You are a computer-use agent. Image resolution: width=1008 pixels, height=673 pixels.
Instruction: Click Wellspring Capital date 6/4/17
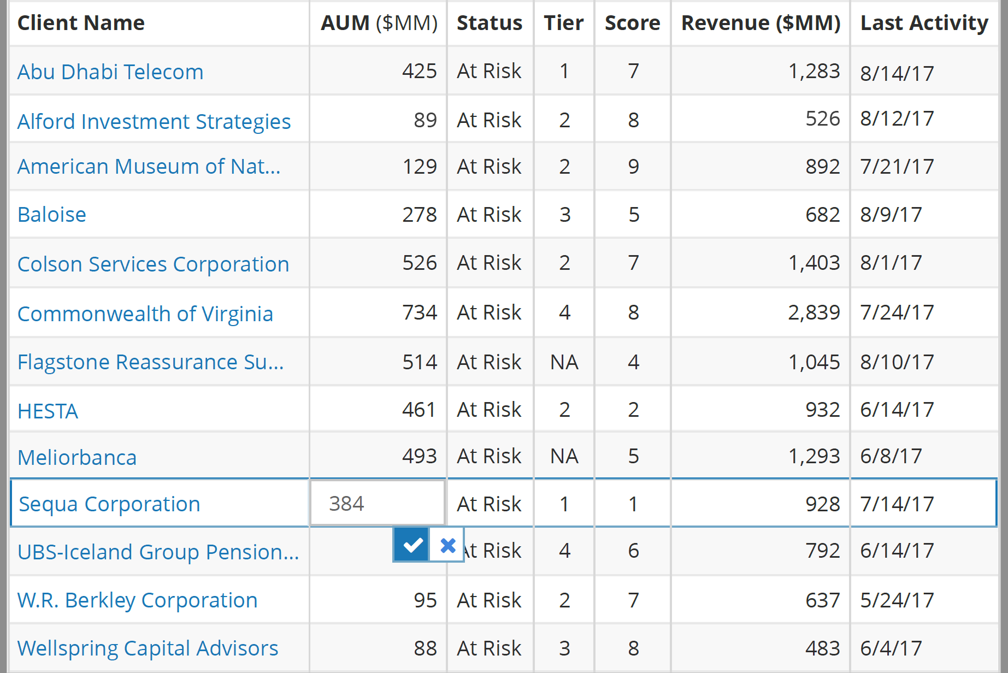click(891, 648)
